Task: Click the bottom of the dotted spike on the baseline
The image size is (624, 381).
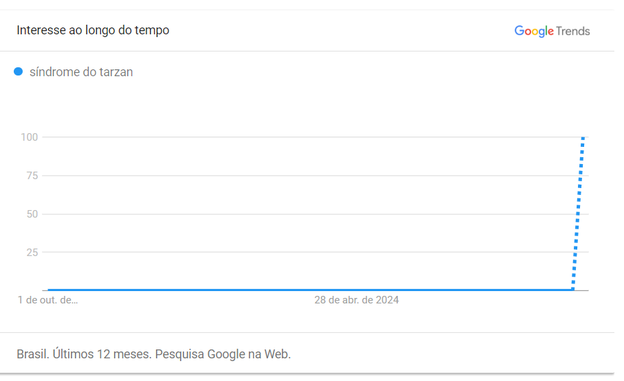Action: pos(573,288)
